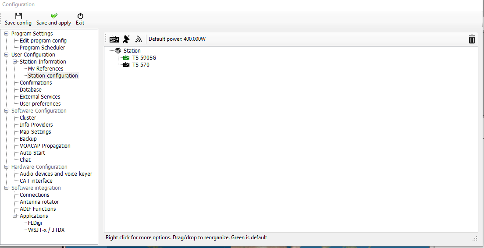Select Hardware Configuration heading
The width and height of the screenshot is (484, 248).
coord(39,167)
